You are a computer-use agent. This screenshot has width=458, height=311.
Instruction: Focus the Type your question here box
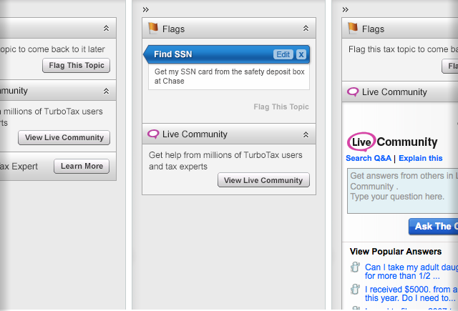pyautogui.click(x=402, y=191)
